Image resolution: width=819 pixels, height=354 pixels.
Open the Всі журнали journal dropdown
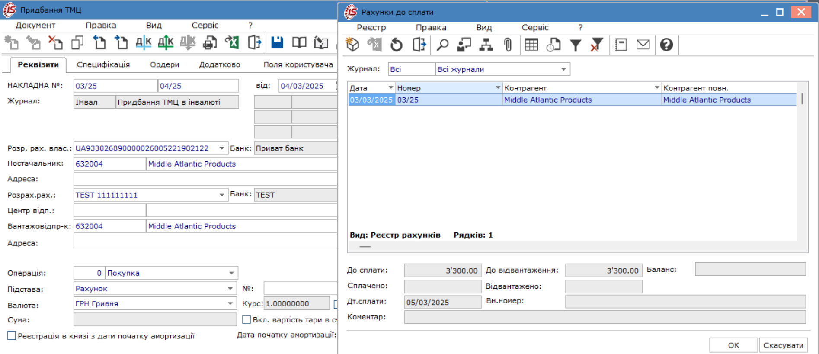563,69
